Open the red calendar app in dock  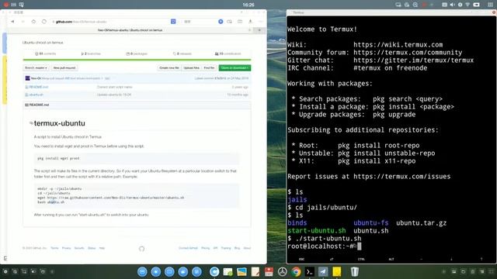click(269, 272)
